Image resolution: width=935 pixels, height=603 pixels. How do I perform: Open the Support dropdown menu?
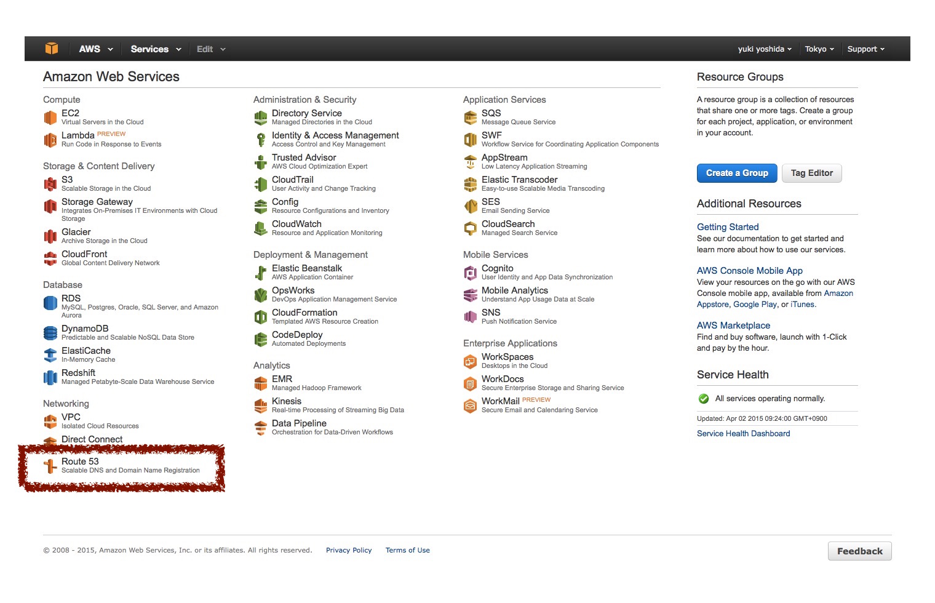tap(865, 49)
